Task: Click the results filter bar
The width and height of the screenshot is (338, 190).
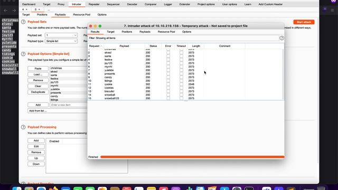Action: (183, 38)
